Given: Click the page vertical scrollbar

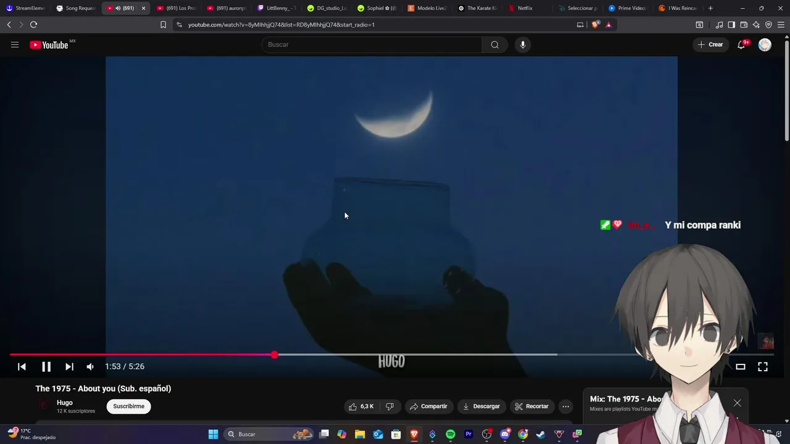Looking at the screenshot, I should [x=786, y=89].
